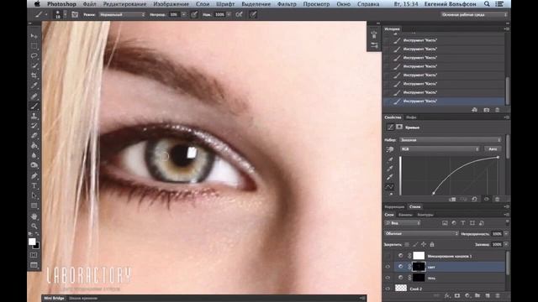Show the Микширование каналов 1 layer
The height and width of the screenshot is (302, 538).
(388, 256)
